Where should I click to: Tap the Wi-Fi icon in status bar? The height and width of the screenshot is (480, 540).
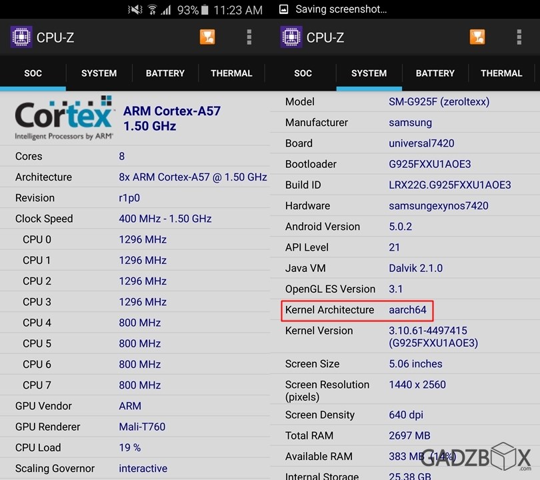tap(152, 9)
